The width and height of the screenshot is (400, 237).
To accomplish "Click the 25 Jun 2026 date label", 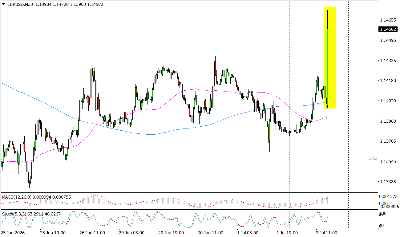I will point(13,233).
